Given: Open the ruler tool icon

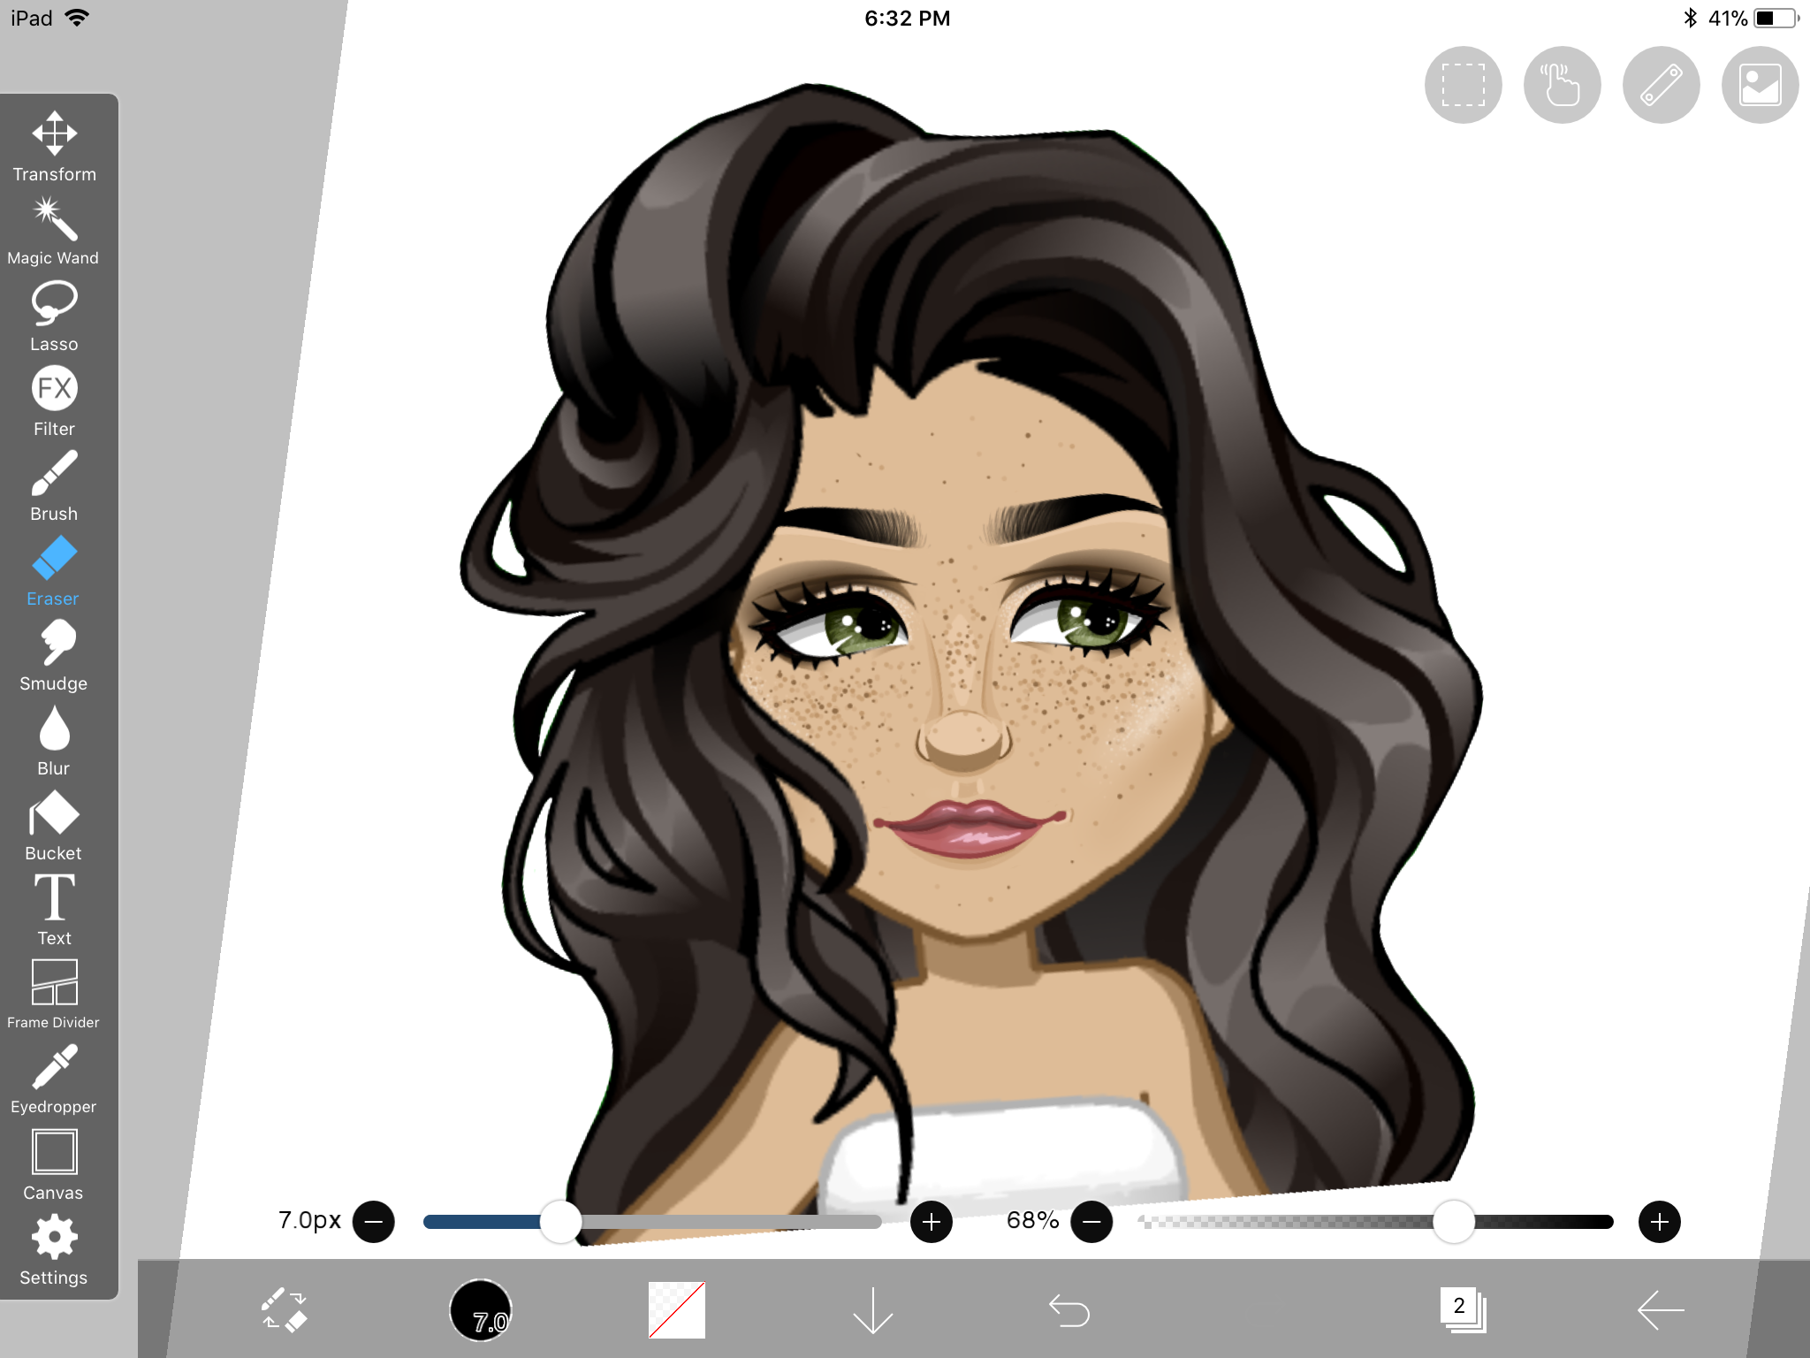Looking at the screenshot, I should coord(1662,85).
